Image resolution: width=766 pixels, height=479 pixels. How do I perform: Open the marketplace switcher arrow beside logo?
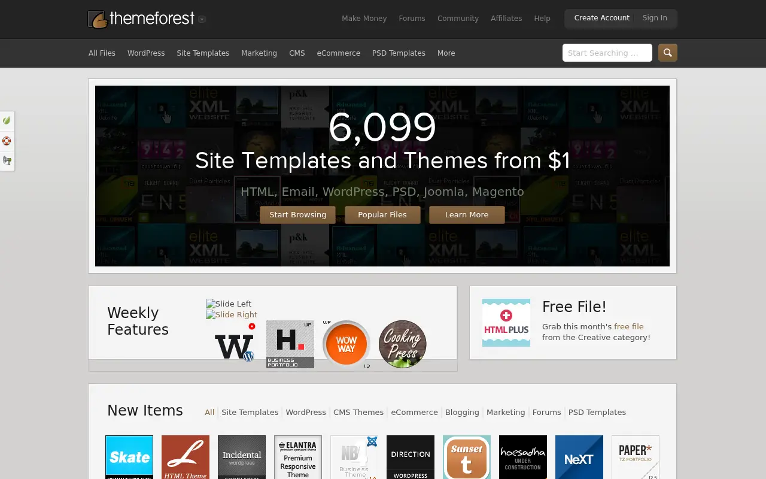(x=202, y=19)
